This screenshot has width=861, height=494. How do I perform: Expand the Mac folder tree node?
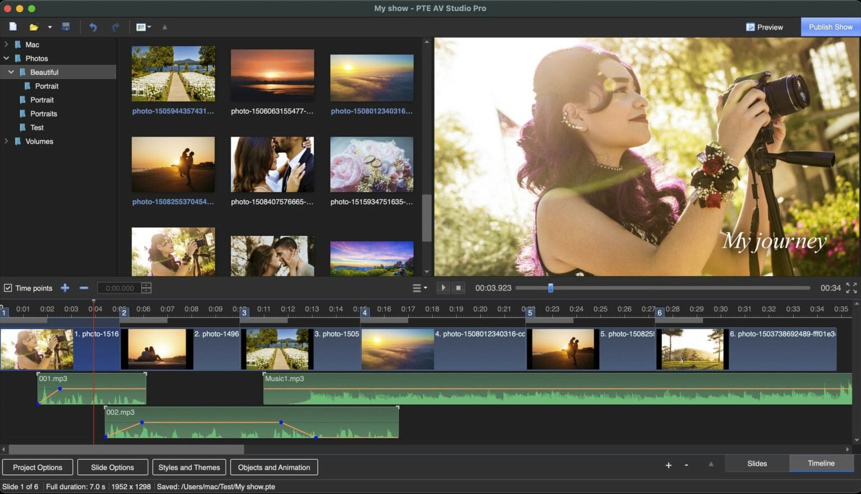click(6, 44)
